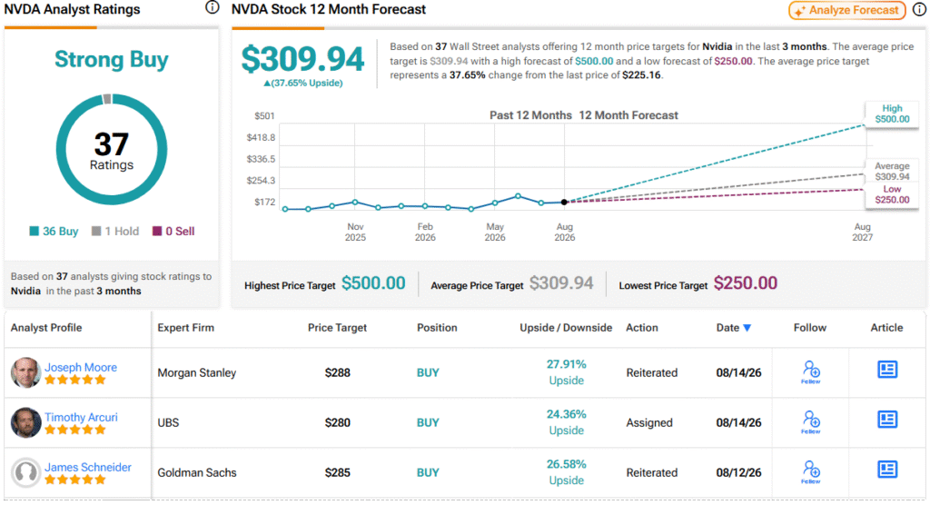Click the Analyze Forecast button

click(847, 10)
